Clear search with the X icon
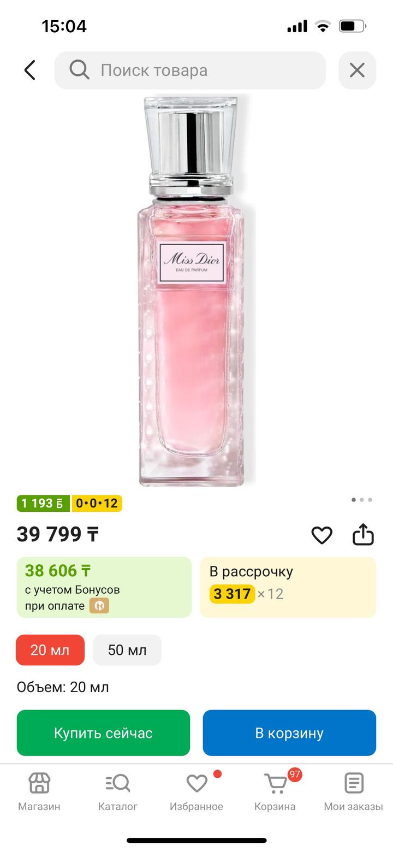This screenshot has height=851, width=393. pos(357,70)
